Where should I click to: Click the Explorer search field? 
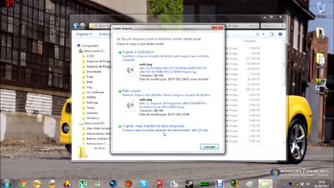tap(273, 26)
